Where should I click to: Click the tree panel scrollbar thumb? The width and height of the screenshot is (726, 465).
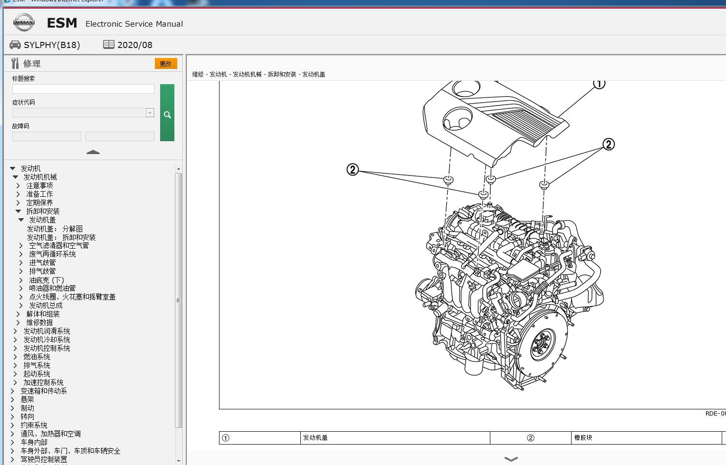[179, 300]
